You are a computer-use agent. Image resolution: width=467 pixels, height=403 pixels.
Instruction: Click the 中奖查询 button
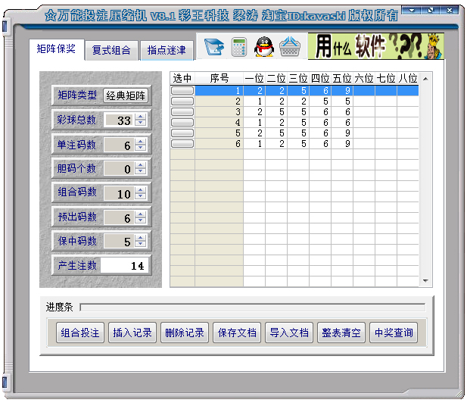pos(394,333)
